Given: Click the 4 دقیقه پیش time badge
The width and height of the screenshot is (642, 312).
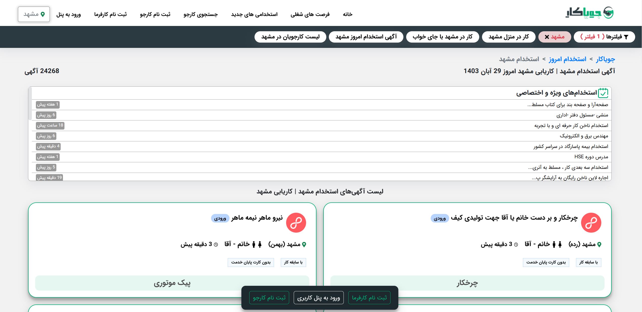Looking at the screenshot, I should coord(48,146).
